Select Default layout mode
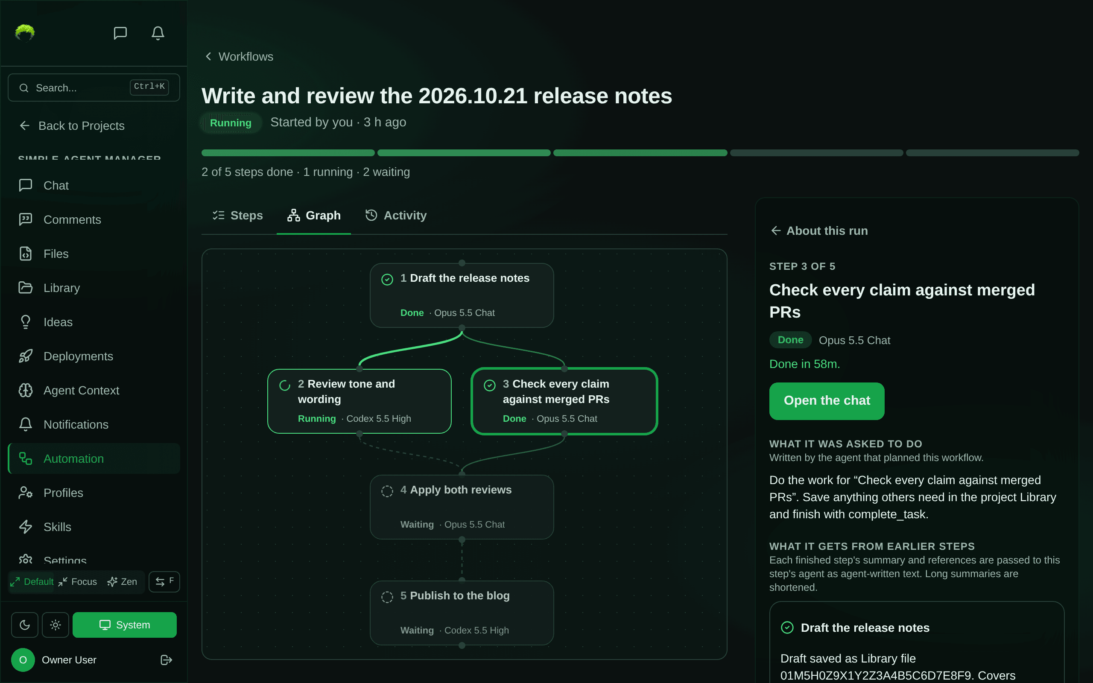 (32, 582)
